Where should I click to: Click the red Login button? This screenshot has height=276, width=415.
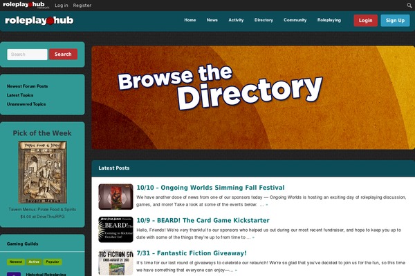(365, 20)
